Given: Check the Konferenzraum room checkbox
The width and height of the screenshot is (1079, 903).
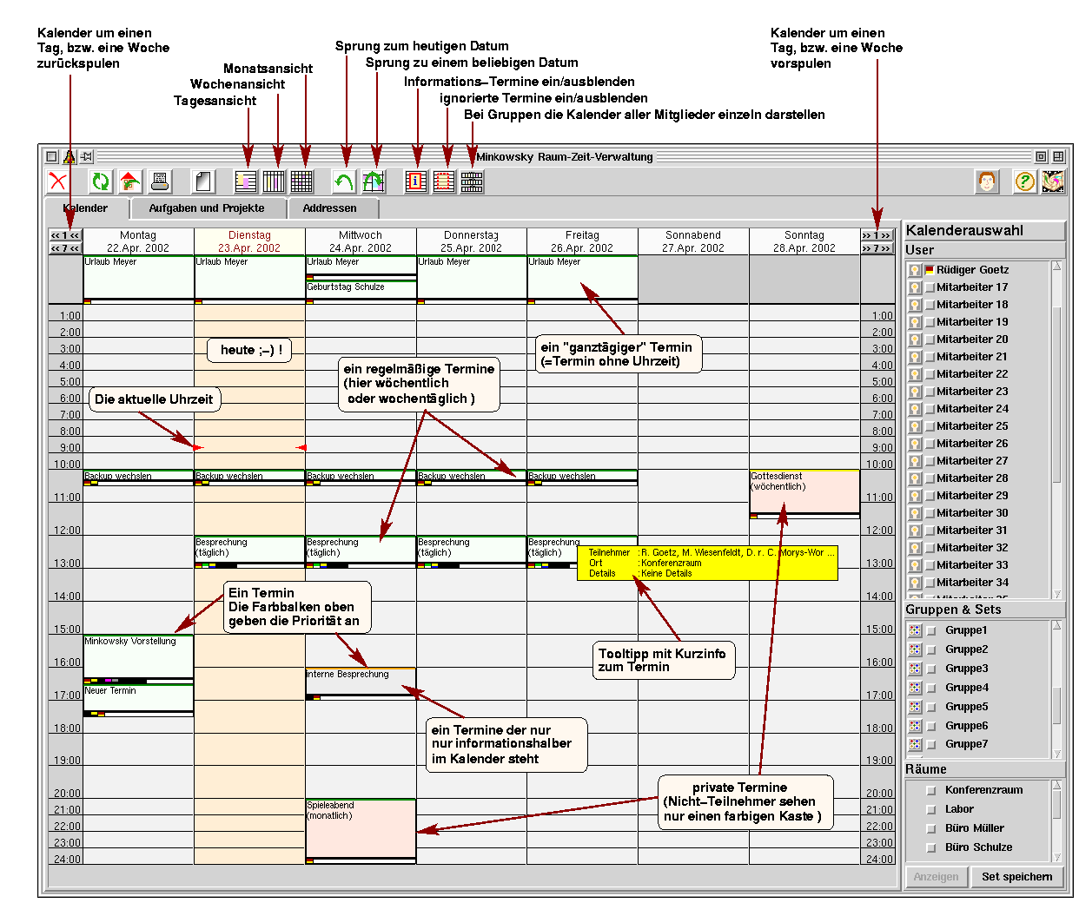Looking at the screenshot, I should pyautogui.click(x=931, y=790).
